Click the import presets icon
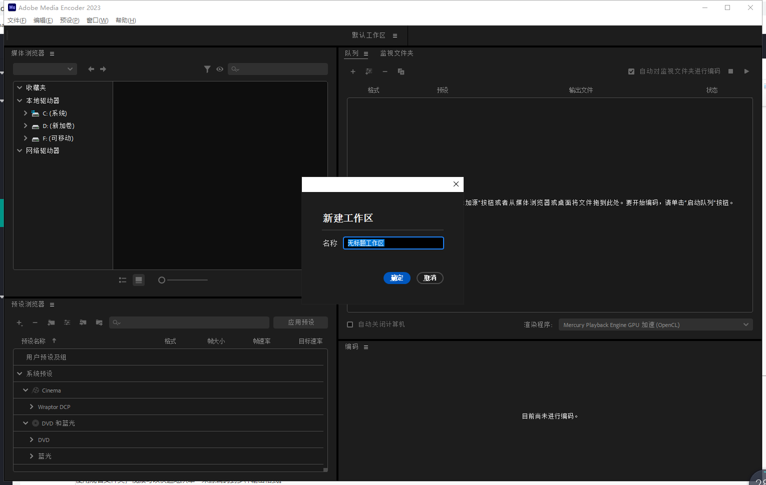 point(83,322)
